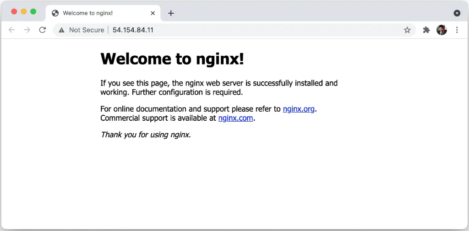The height and width of the screenshot is (231, 469).
Task: Open the Chrome three-dot menu
Action: point(457,30)
